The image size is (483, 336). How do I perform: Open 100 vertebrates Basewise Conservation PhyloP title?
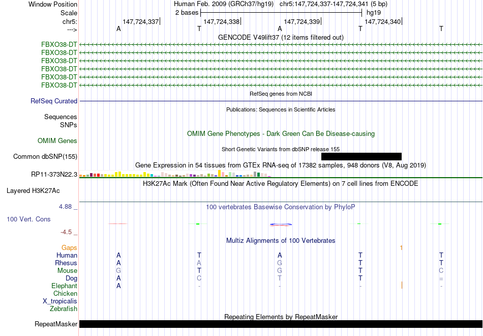click(281, 207)
